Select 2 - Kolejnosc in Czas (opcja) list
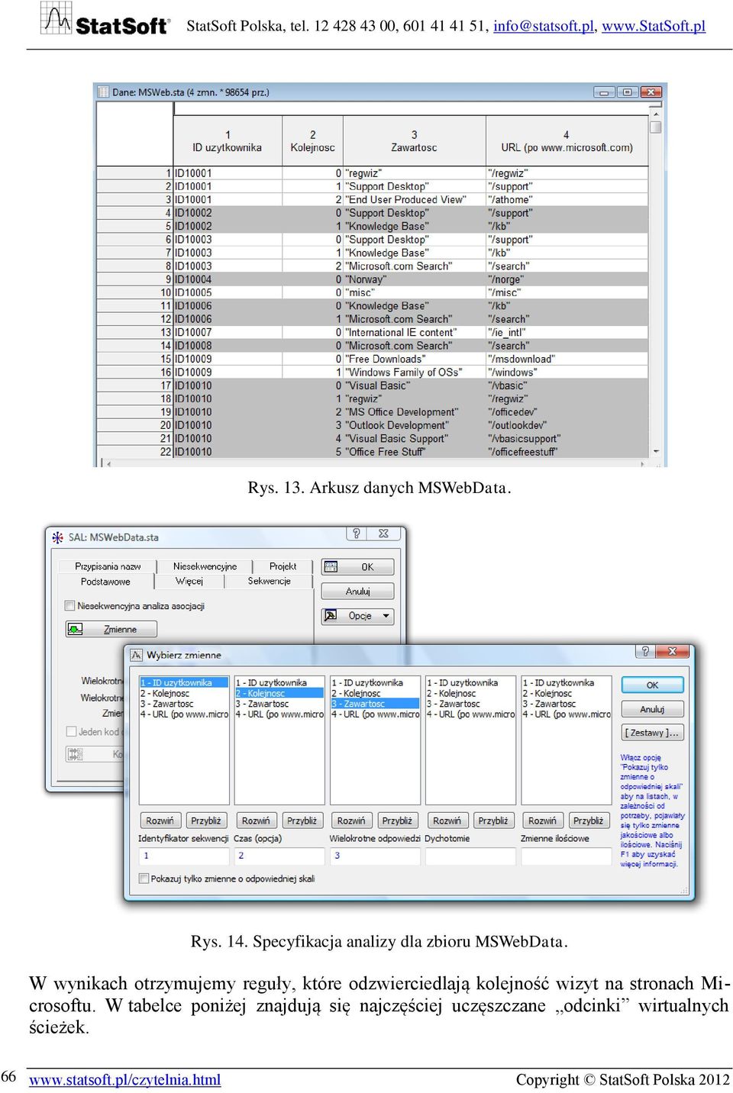Image resolution: width=733 pixels, height=1093 pixels. click(x=279, y=693)
